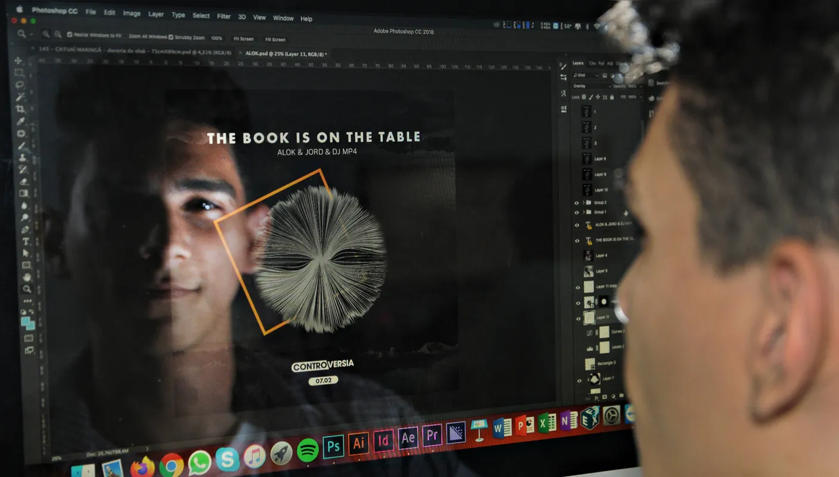The image size is (839, 477).
Task: Open the Kind layer filter dropdown
Action: pos(585,76)
